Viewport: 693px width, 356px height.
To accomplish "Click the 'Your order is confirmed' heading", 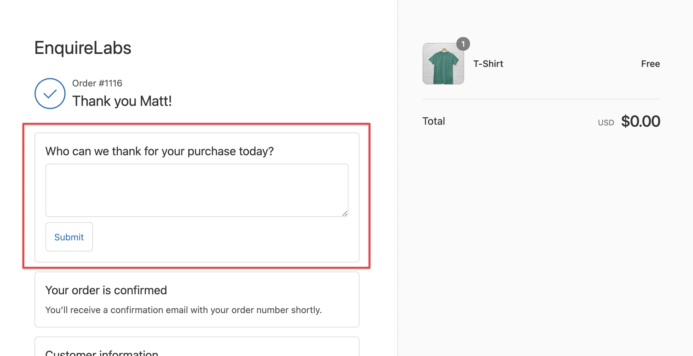I will (106, 290).
